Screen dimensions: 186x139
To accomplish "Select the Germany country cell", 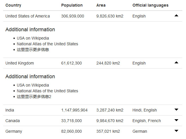I will 14,131.
